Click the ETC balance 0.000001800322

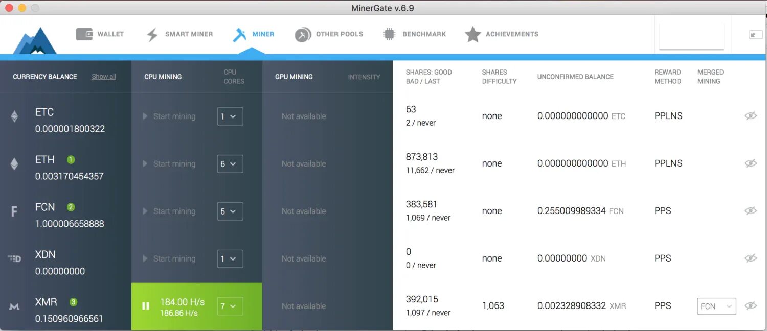click(70, 129)
